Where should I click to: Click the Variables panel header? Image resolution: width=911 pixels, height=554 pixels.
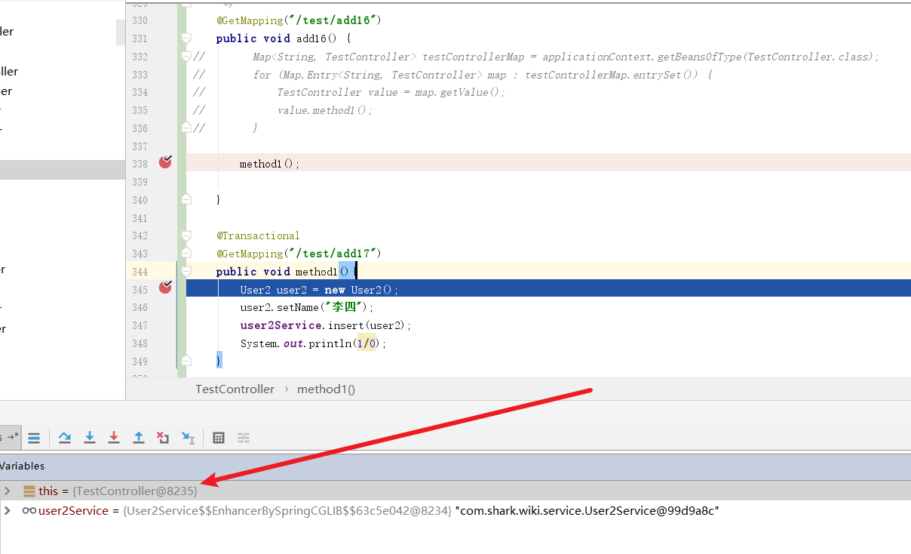[x=23, y=466]
